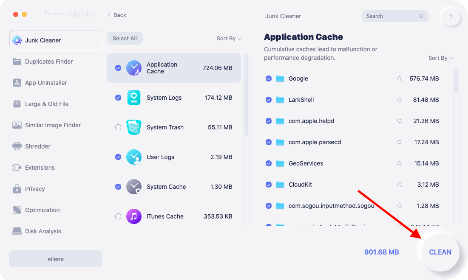468x280 pixels.
Task: Check the iTunes Cache checkbox
Action: coord(118,216)
